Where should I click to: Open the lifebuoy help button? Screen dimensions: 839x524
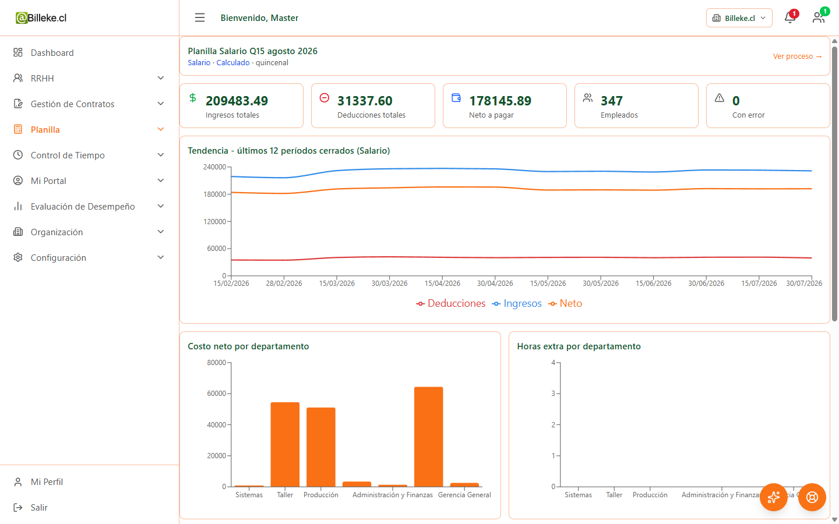tap(812, 497)
